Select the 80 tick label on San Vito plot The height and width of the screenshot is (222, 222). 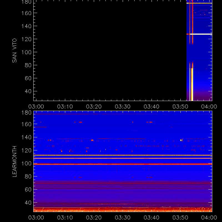[28, 65]
